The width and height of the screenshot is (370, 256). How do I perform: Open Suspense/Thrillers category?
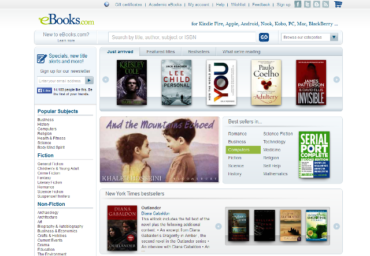54,196
